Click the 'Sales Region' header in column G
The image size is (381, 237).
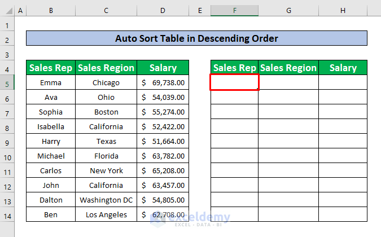[288, 68]
